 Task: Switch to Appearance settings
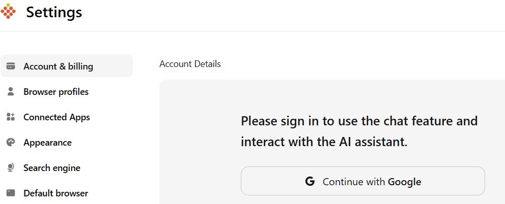tap(47, 143)
